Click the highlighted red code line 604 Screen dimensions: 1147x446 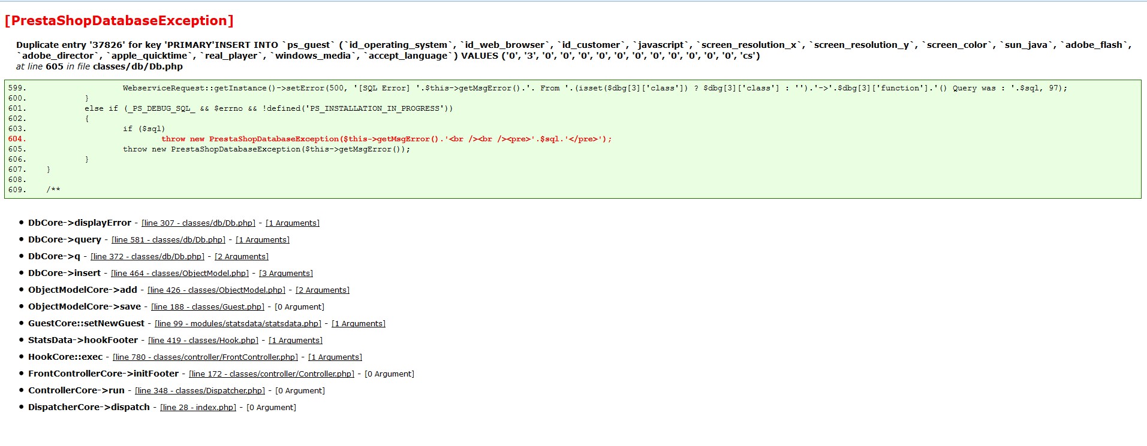(387, 139)
